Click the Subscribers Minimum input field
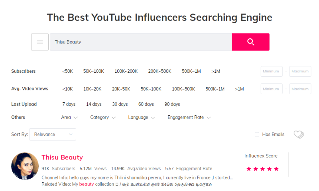The image size is (319, 191). [x=271, y=71]
